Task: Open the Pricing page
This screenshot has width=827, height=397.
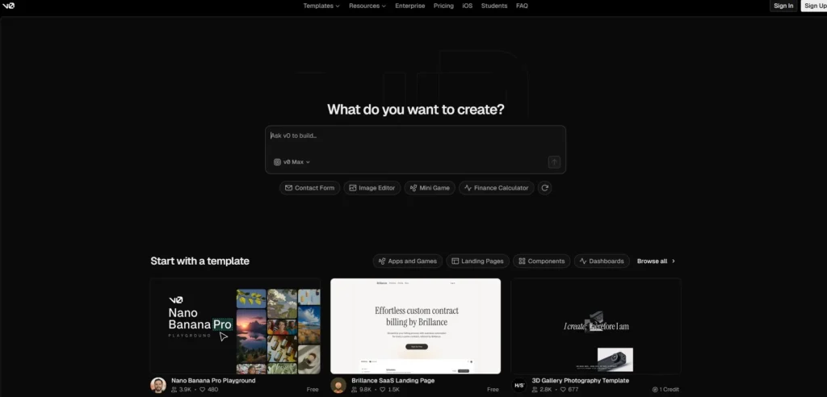Action: pos(443,6)
